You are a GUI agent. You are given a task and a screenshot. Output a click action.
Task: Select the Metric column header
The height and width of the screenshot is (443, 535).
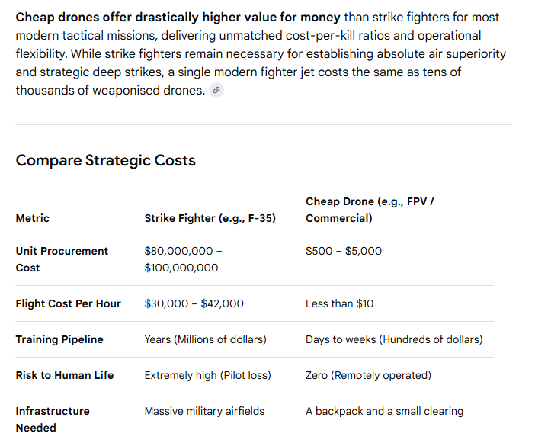33,218
